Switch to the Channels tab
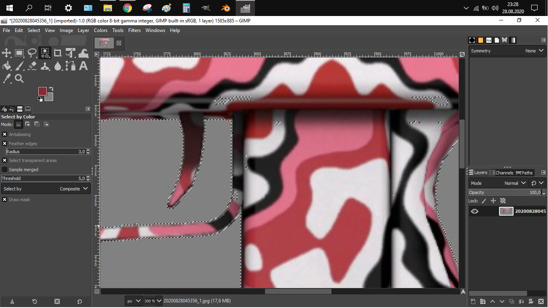 pos(501,173)
